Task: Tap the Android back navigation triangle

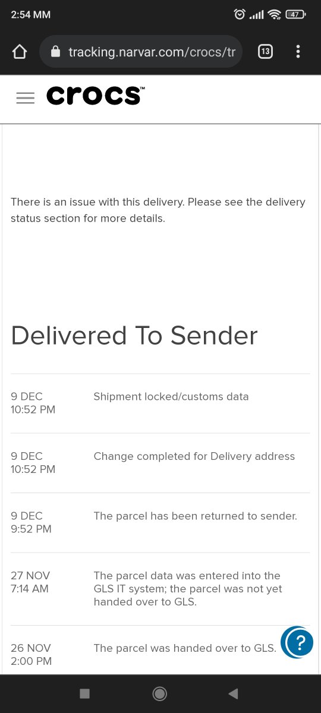Action: [234, 693]
